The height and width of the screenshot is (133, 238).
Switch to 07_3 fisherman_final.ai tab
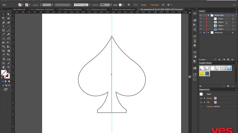pyautogui.click(x=97, y=9)
